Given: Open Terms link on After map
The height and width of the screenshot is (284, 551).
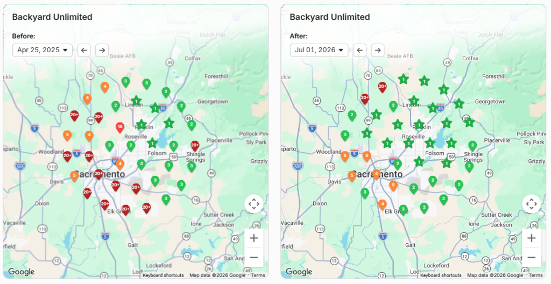Looking at the screenshot, I should [x=535, y=275].
